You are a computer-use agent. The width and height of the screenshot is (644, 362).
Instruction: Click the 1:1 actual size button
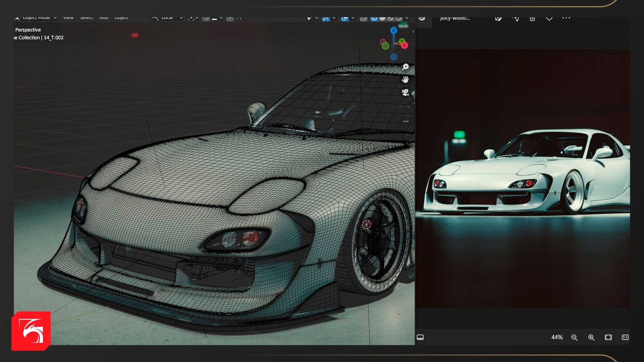tap(625, 338)
